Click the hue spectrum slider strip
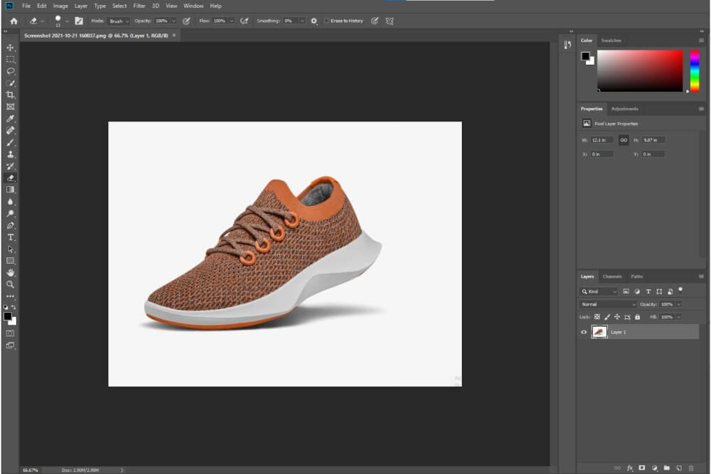The width and height of the screenshot is (711, 474). pos(695,70)
